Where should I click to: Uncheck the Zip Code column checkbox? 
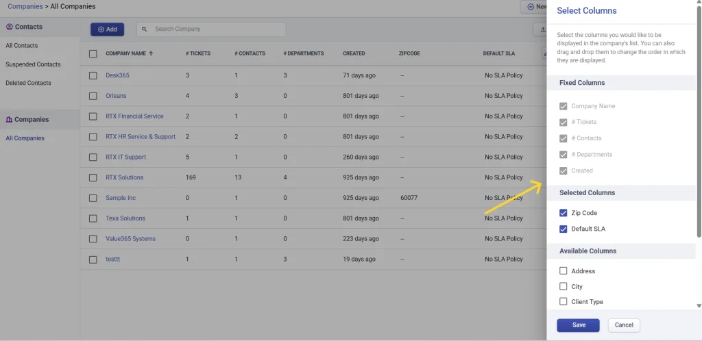[564, 213]
